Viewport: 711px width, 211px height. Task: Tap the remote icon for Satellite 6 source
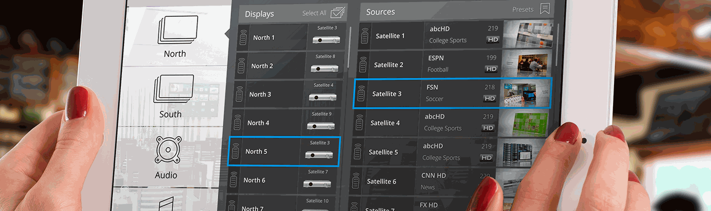(x=355, y=181)
